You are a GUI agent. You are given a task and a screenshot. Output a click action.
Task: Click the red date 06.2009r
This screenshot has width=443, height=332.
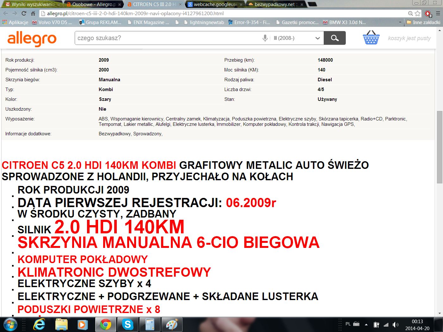pos(251,203)
